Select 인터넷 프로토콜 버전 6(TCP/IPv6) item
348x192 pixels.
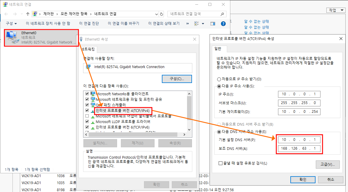[x=123, y=127]
